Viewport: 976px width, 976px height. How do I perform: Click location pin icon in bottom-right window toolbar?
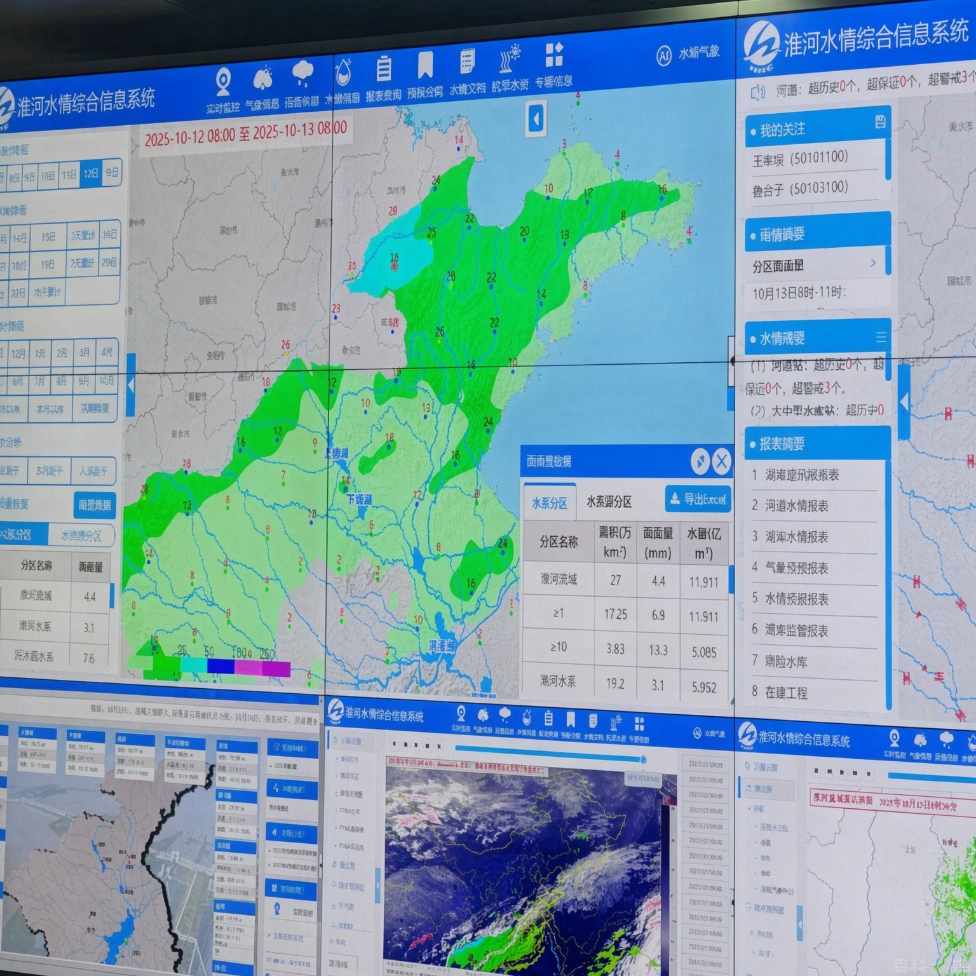(x=895, y=738)
